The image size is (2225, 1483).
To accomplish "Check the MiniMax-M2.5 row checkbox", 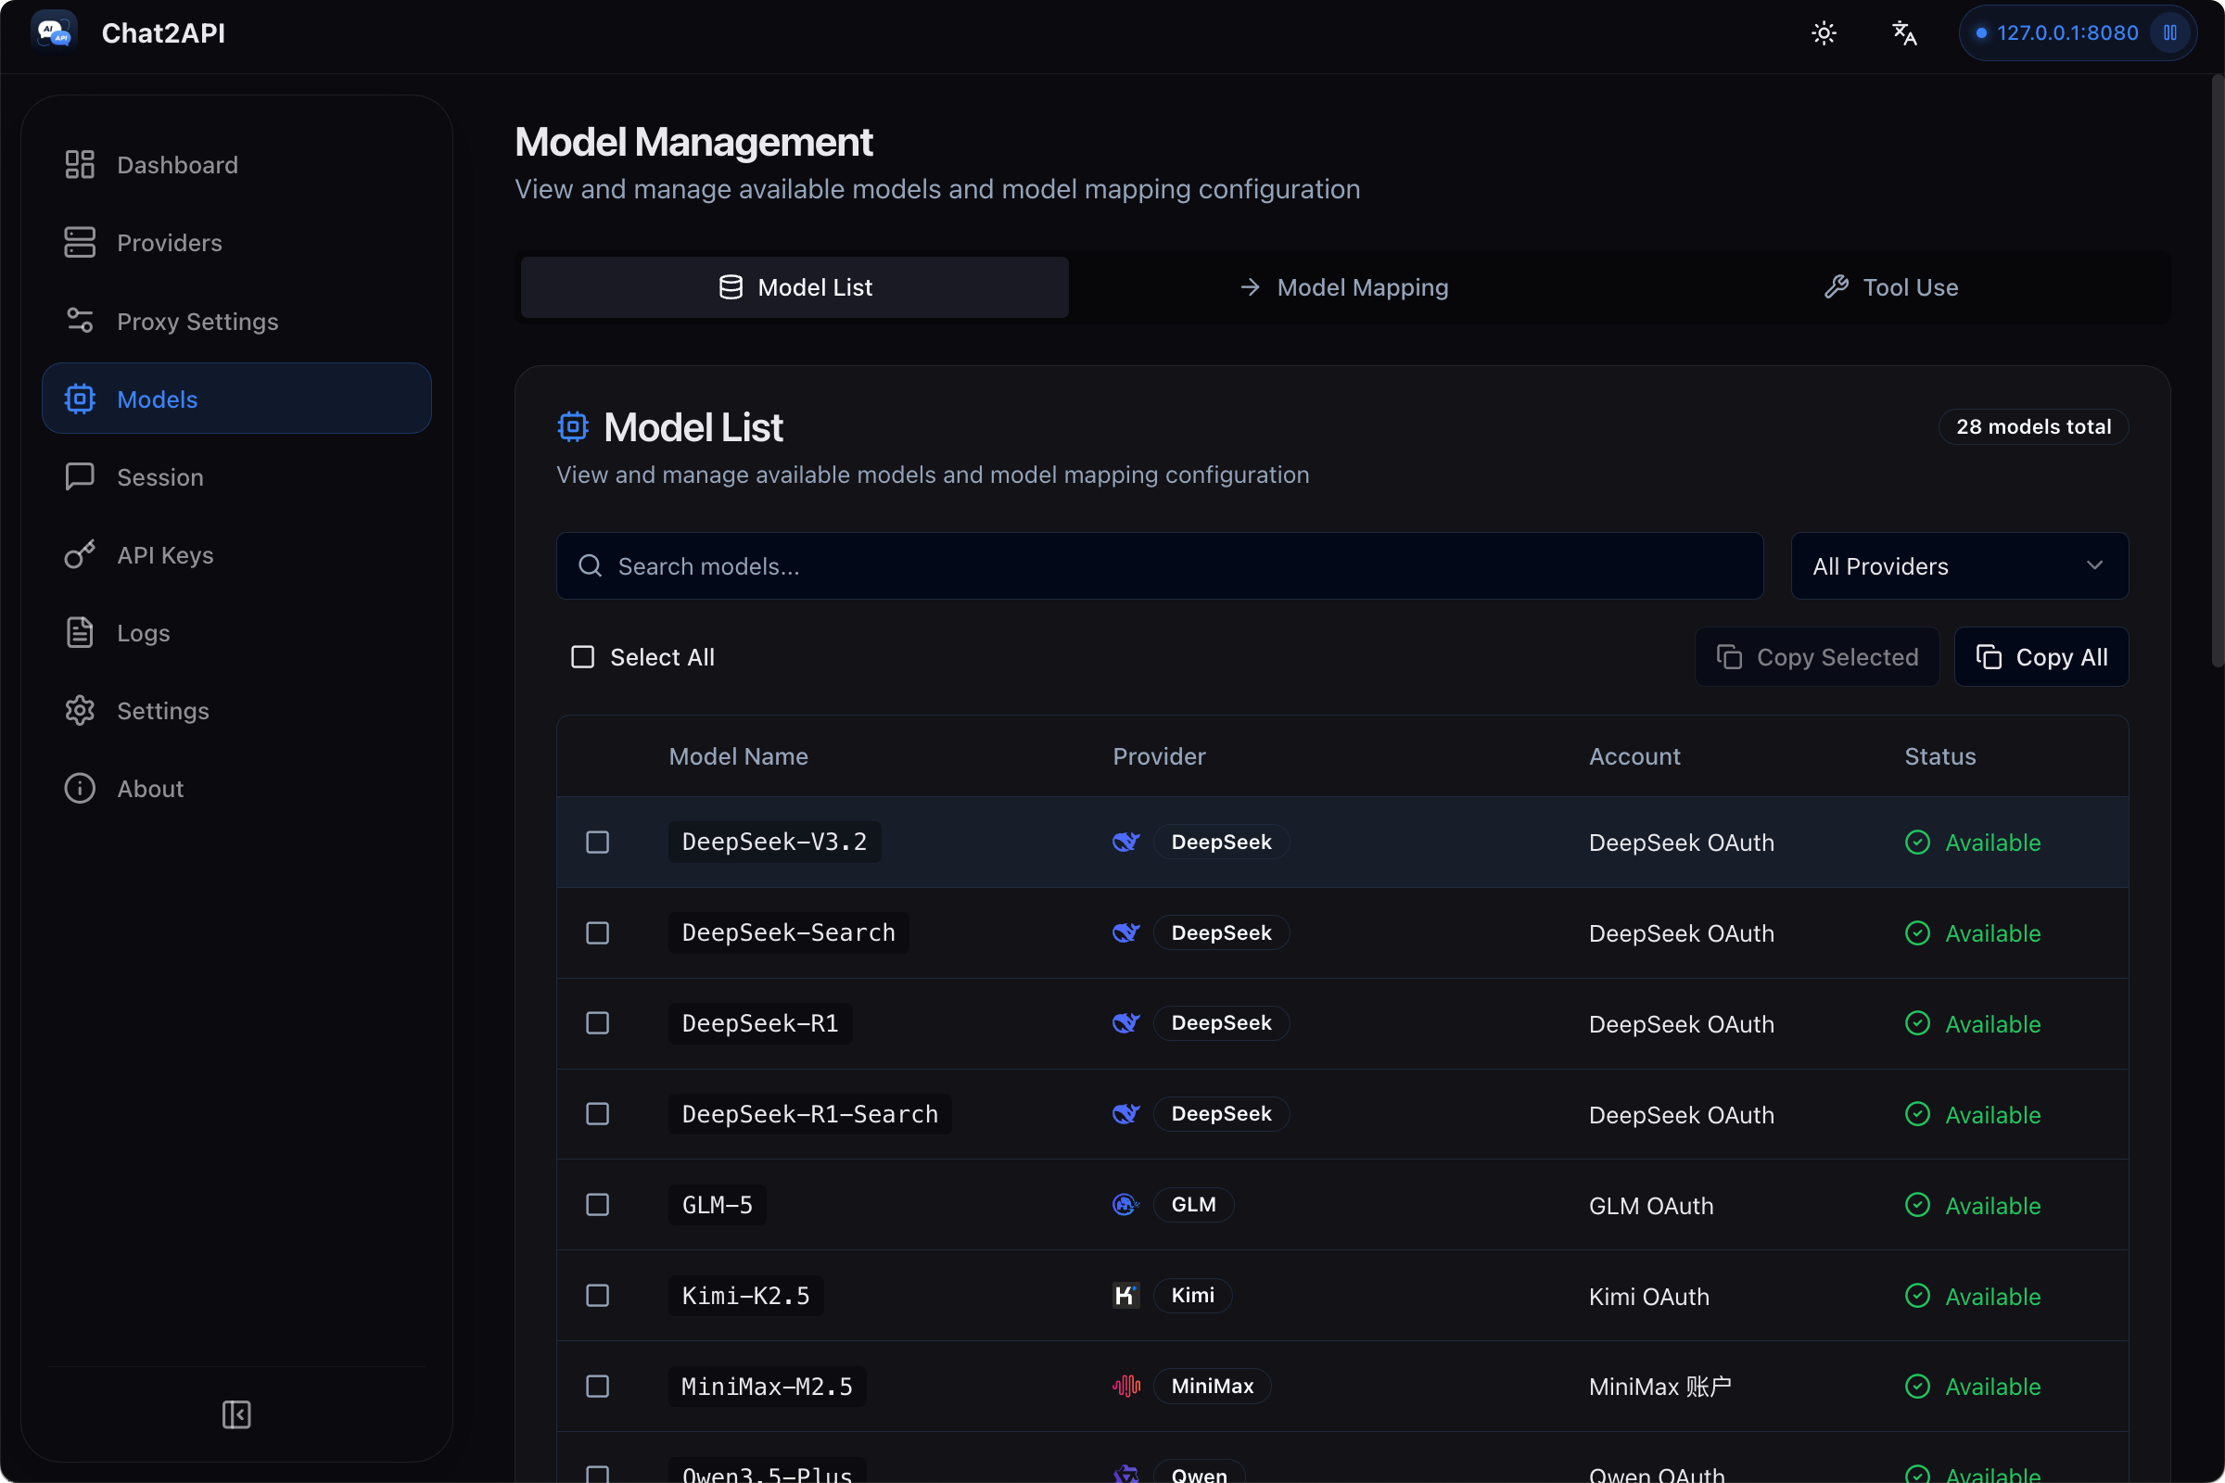I will tap(598, 1387).
